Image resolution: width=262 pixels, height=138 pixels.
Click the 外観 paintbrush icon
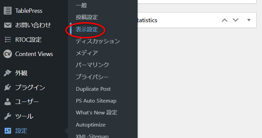[8, 73]
